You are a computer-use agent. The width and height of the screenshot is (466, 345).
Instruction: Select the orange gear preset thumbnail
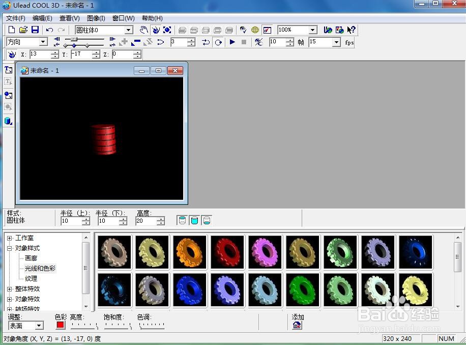click(x=190, y=252)
